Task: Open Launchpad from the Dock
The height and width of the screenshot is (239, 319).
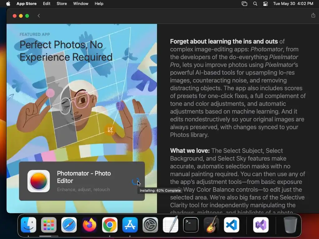Action: click(x=49, y=225)
